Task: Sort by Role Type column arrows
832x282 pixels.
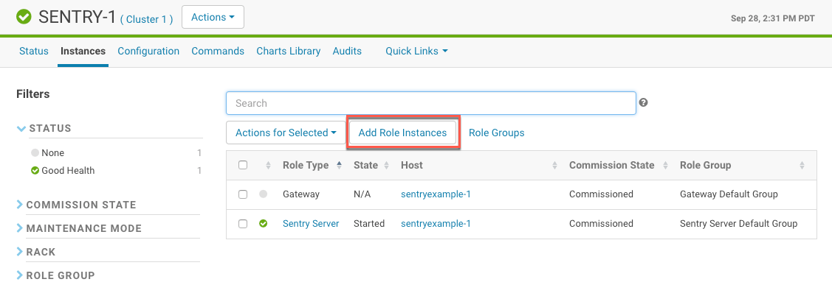Action: pyautogui.click(x=339, y=165)
